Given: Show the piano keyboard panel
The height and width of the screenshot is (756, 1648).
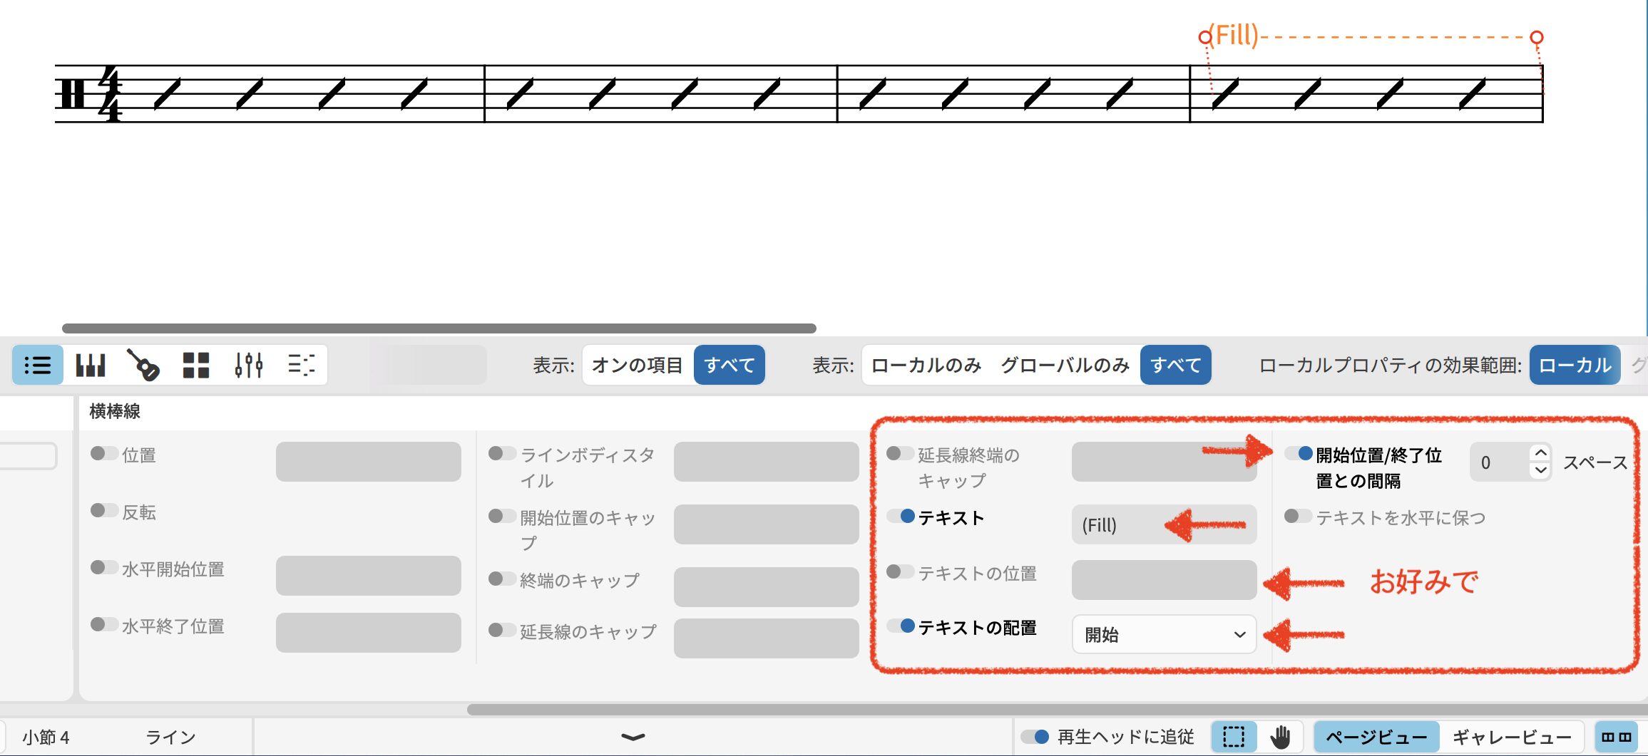Looking at the screenshot, I should (91, 366).
